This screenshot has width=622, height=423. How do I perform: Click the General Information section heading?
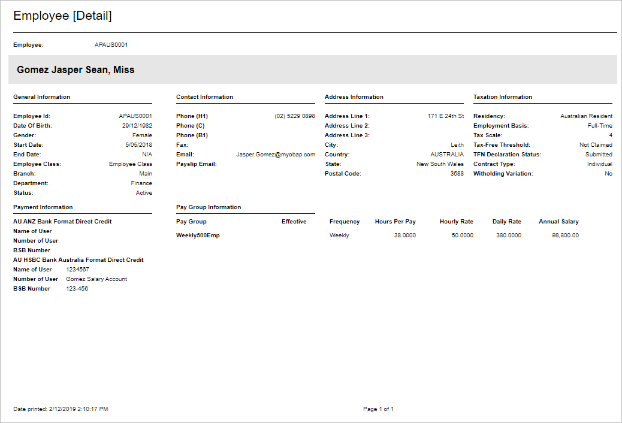pyautogui.click(x=42, y=97)
